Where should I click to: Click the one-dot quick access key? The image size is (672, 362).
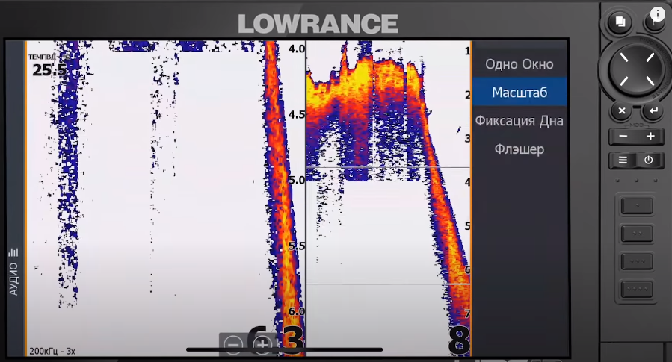pos(637,206)
